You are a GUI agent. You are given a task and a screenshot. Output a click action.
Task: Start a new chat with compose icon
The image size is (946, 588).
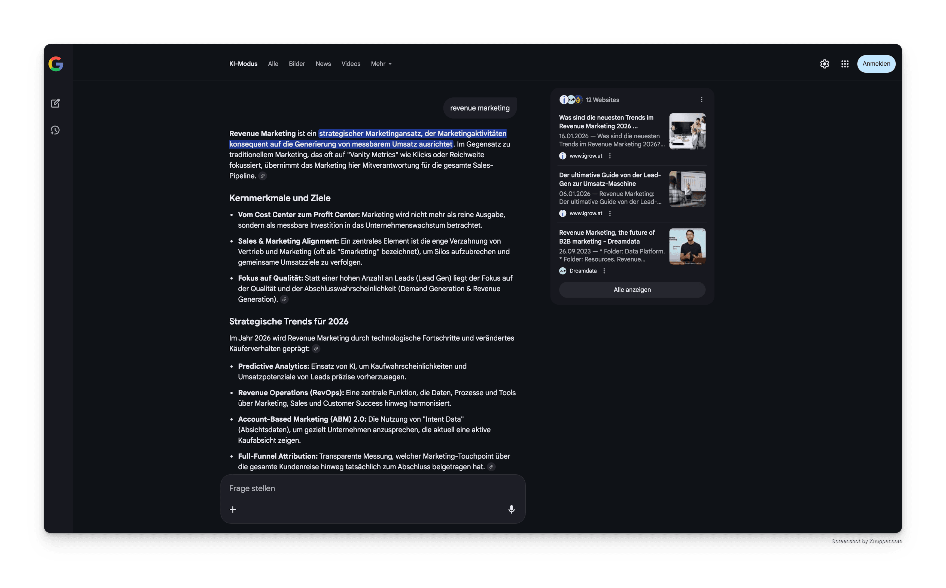(55, 103)
